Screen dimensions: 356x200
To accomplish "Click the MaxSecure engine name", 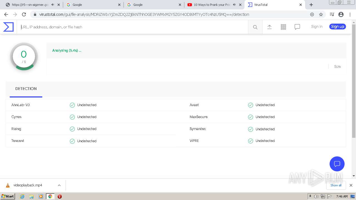I will pos(199,117).
